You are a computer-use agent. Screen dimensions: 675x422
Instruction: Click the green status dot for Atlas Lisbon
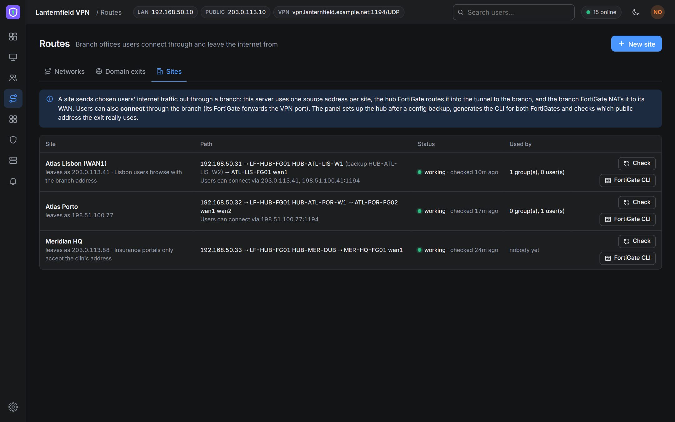point(419,172)
